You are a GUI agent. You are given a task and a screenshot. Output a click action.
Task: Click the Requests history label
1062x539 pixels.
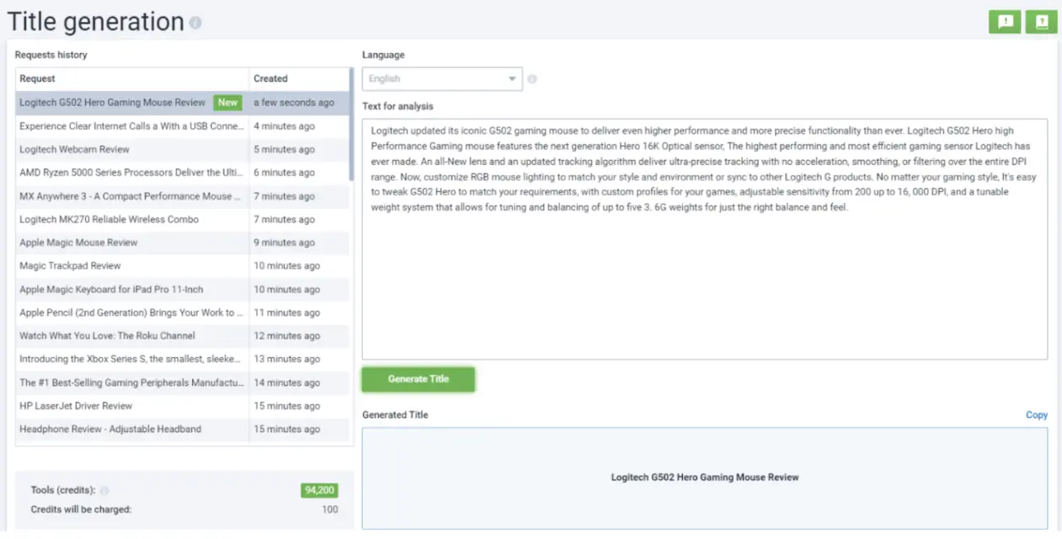click(x=51, y=55)
